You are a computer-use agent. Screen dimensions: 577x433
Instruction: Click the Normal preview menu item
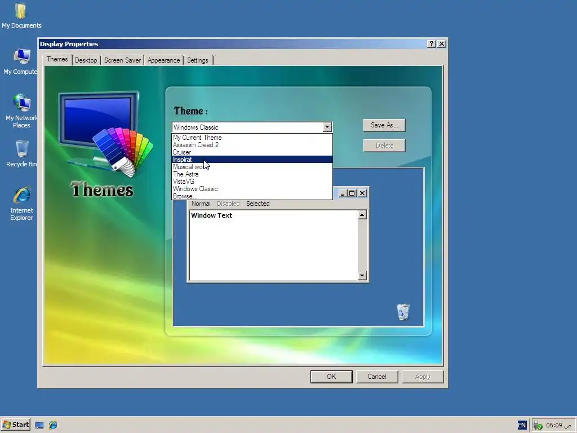[x=201, y=204]
